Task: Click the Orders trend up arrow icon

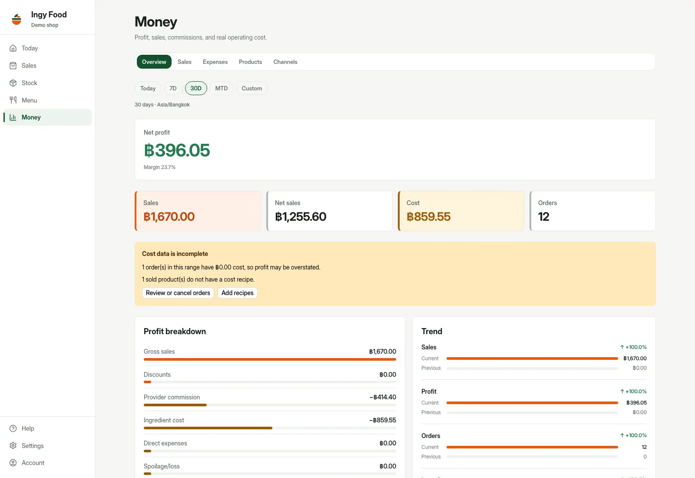Action: 622,435
